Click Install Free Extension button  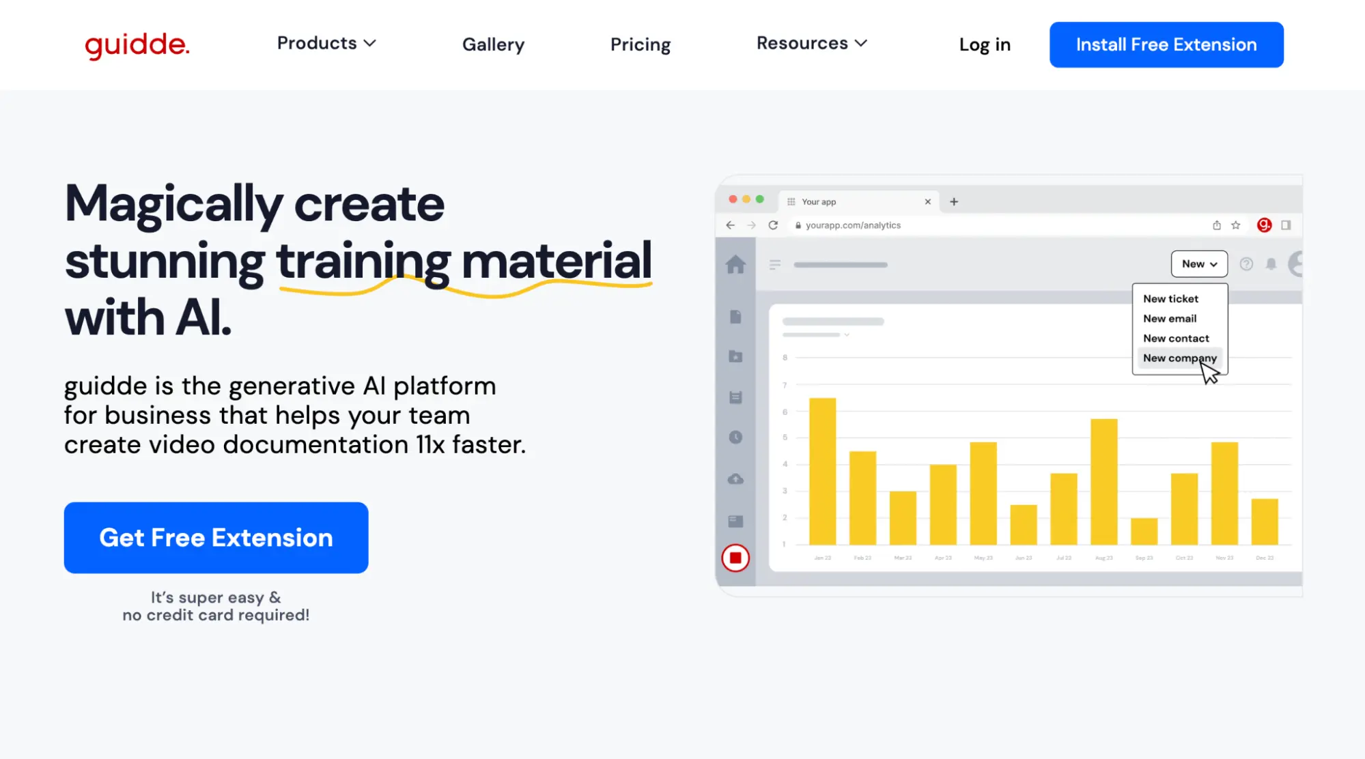pos(1166,44)
